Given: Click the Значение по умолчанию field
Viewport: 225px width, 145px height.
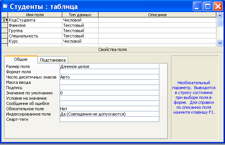Looking at the screenshot, I should coord(109,93).
